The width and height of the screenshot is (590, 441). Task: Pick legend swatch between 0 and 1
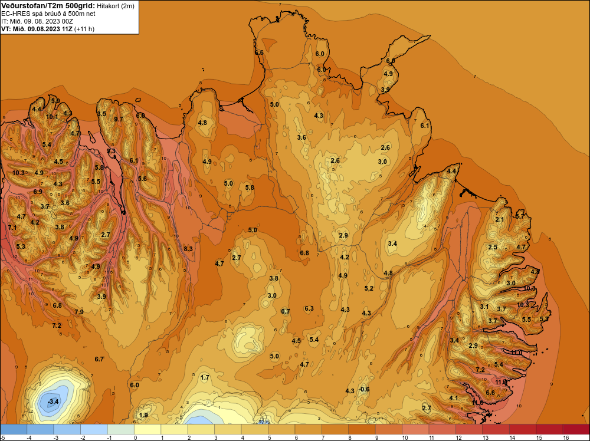pos(147,429)
